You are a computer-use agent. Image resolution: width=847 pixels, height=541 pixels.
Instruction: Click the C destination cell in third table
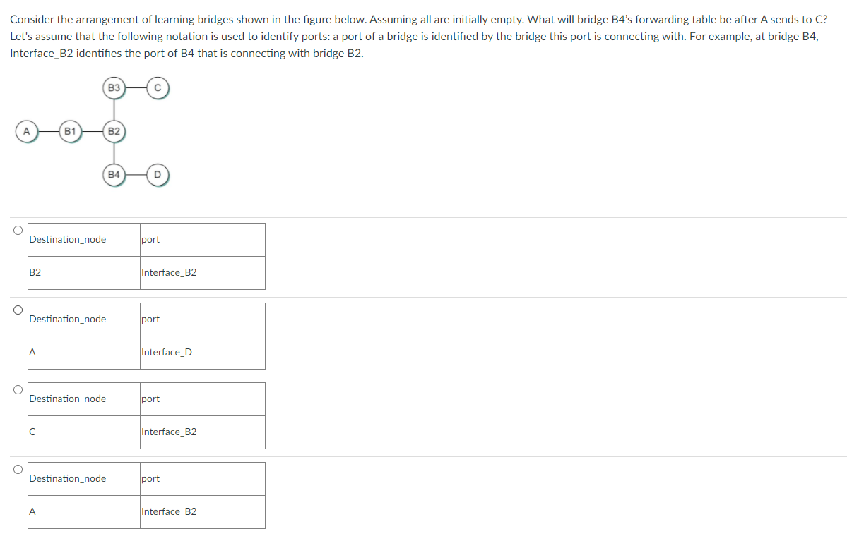[x=84, y=432]
